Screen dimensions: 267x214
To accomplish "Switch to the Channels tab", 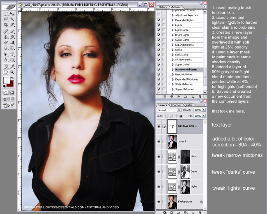I will [176, 105].
